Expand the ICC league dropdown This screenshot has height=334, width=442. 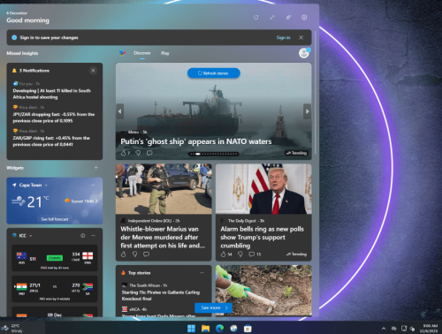click(x=31, y=236)
